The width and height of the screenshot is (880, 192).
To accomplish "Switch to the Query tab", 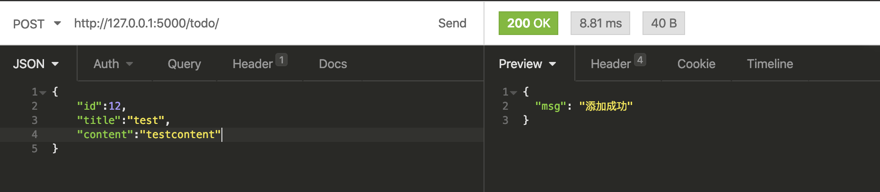I will pos(184,64).
